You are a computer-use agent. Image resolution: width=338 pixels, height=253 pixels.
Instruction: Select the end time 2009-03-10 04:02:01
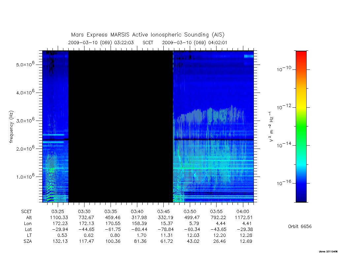195,42
